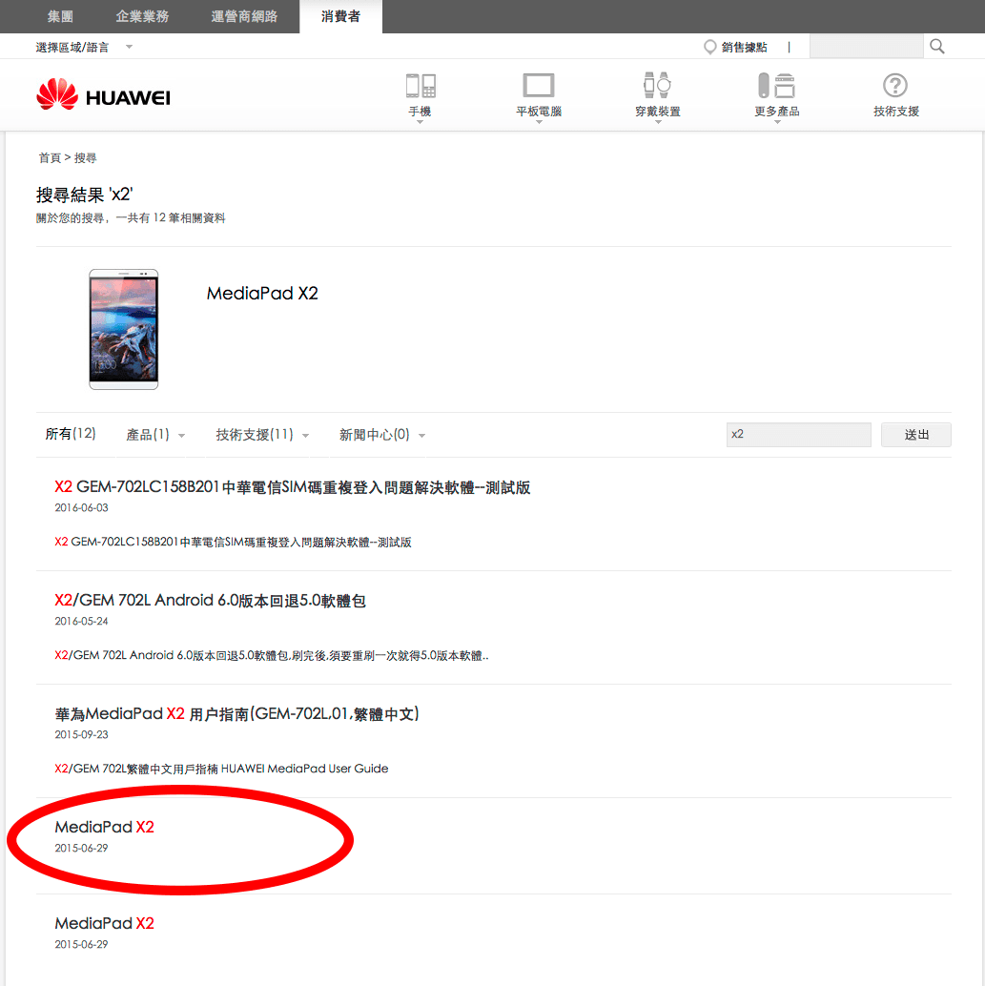Viewport: 985px width, 986px height.
Task: Click the 2016-06-03 date text
Action: (x=81, y=507)
